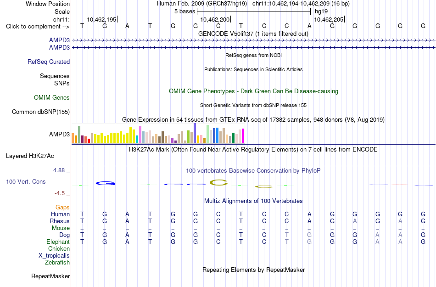Viewport: 436px width, 287px height.
Task: Open the 'RefSeq Curated' track label
Action: [x=48, y=62]
